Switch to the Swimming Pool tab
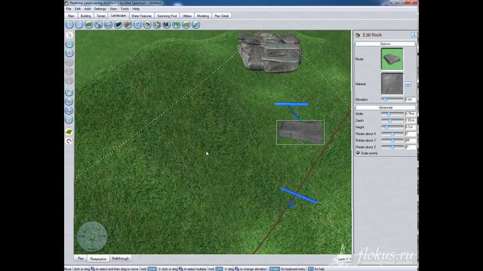This screenshot has width=483, height=271. [x=167, y=16]
